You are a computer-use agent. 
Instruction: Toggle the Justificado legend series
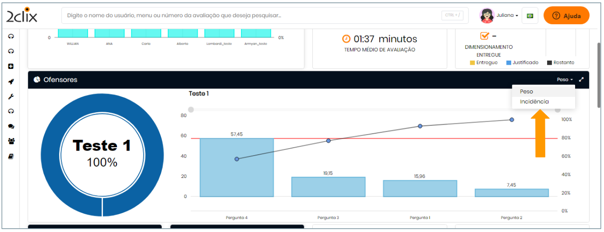(522, 62)
